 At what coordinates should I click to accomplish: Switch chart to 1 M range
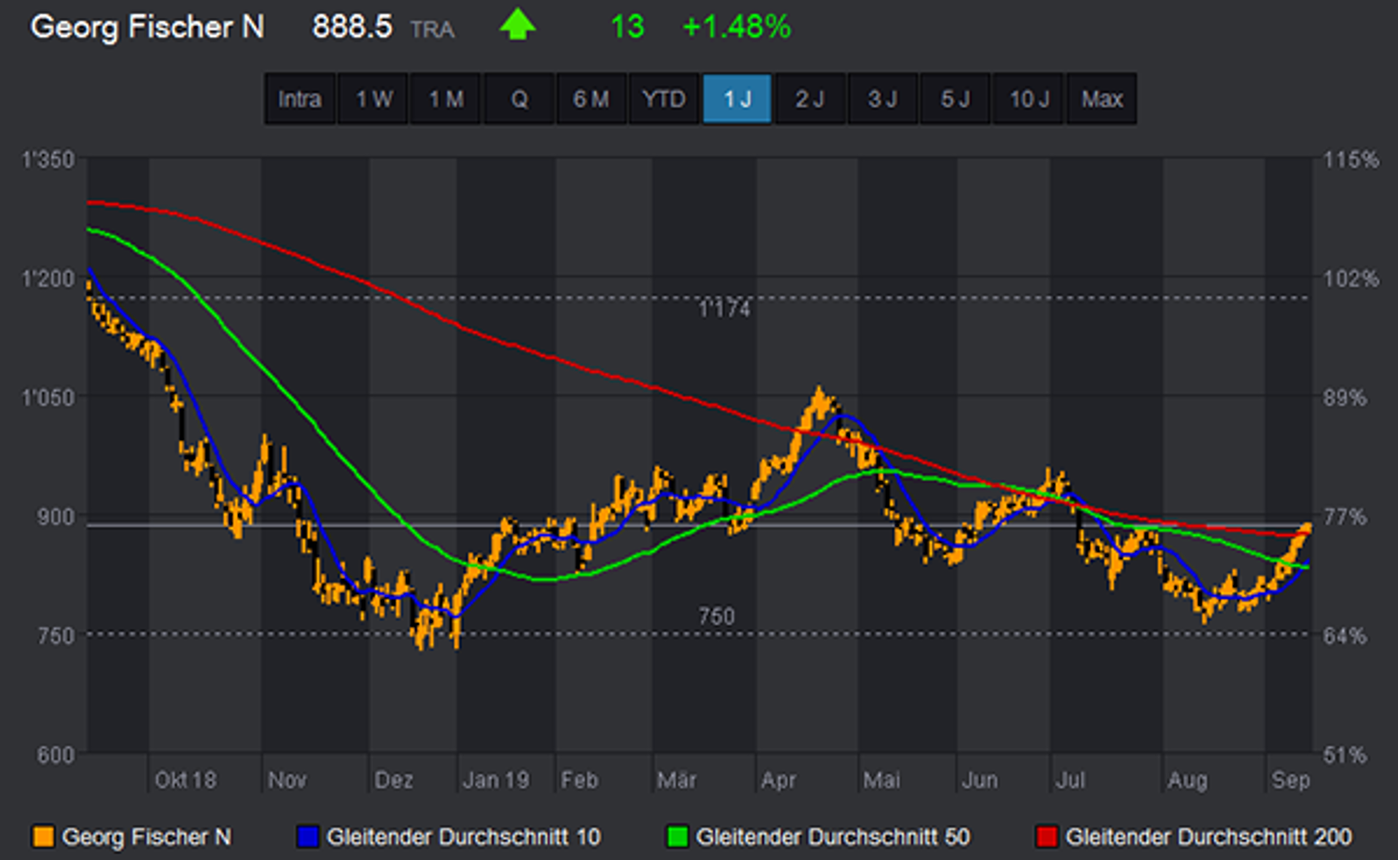pyautogui.click(x=445, y=99)
